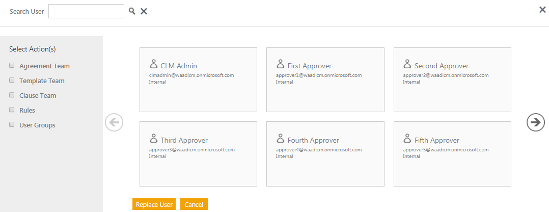Click the previous page left arrow
The height and width of the screenshot is (212, 549).
pos(114,122)
